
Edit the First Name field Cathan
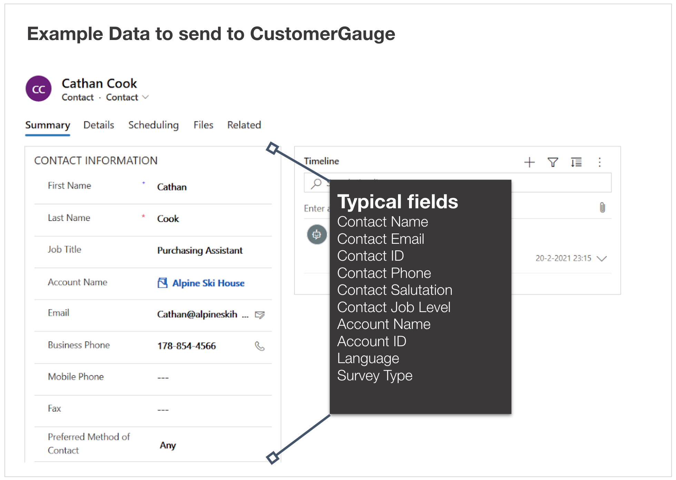(x=172, y=187)
